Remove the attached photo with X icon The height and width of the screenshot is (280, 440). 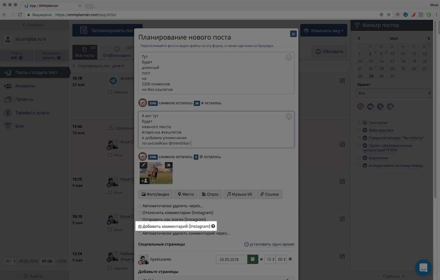168,165
